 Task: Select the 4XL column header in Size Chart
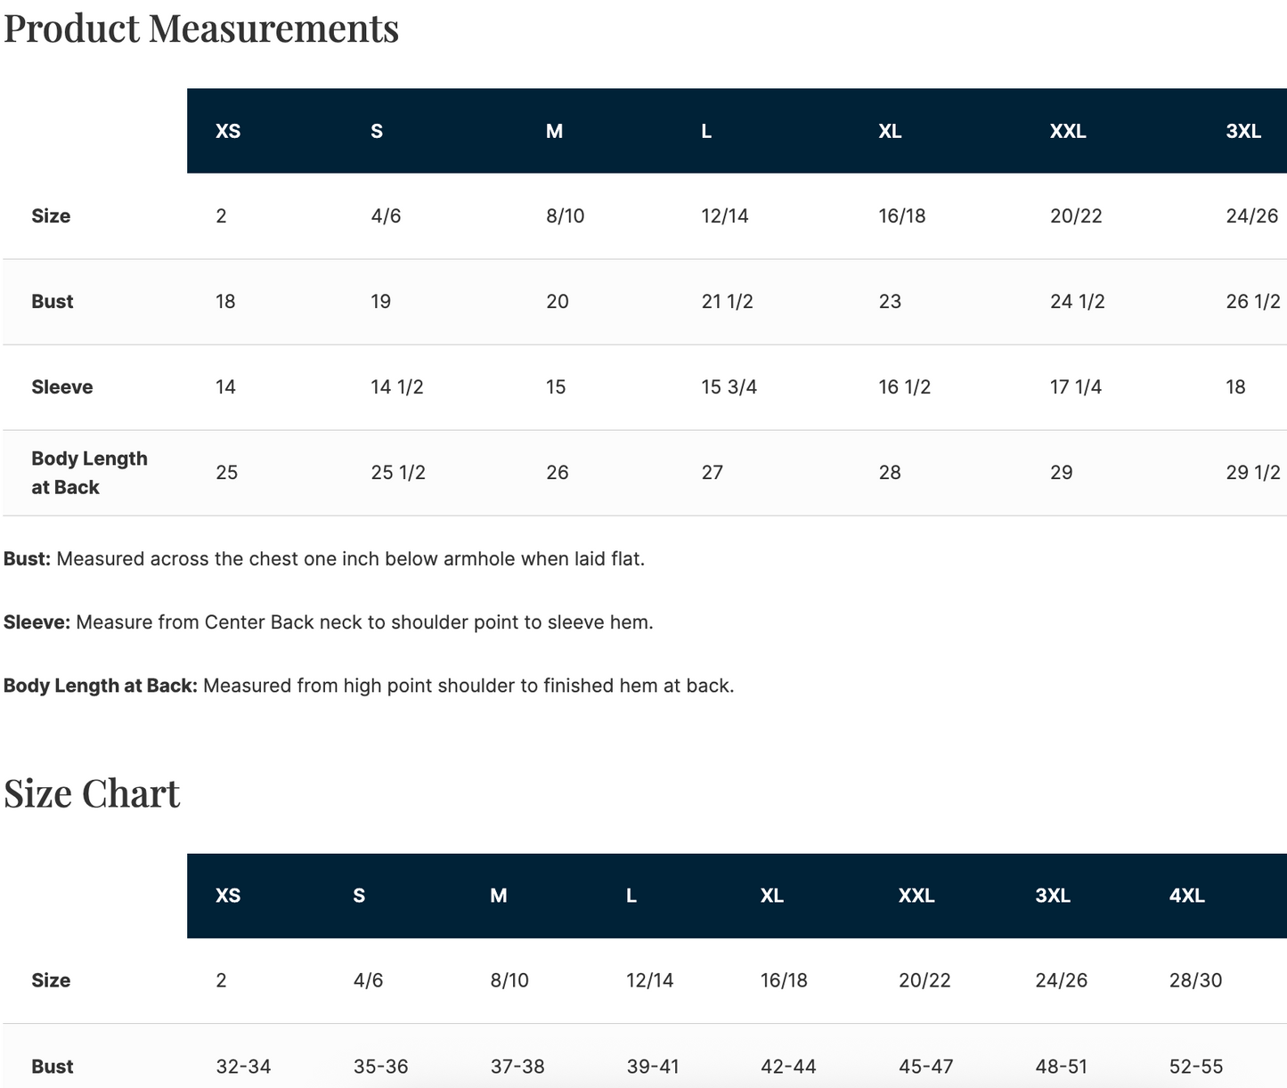tap(1186, 896)
